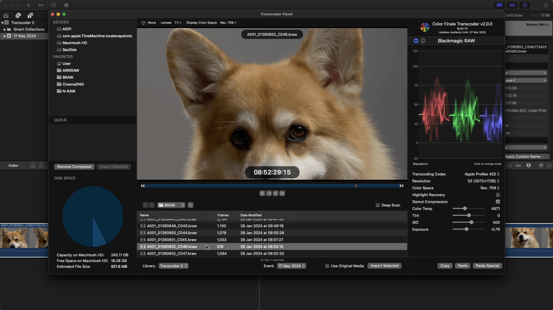Screen dimensions: 553x310
Task: Select the SanDisk device
Action: [69, 50]
